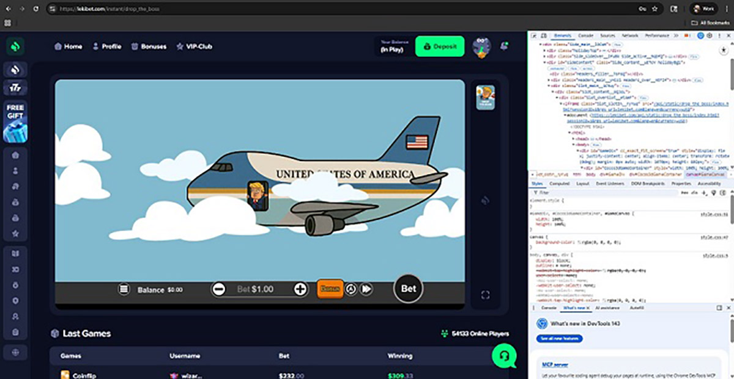Open the FREE GIFT sidebar promo
Screen dimensions: 734x379
coord(15,122)
